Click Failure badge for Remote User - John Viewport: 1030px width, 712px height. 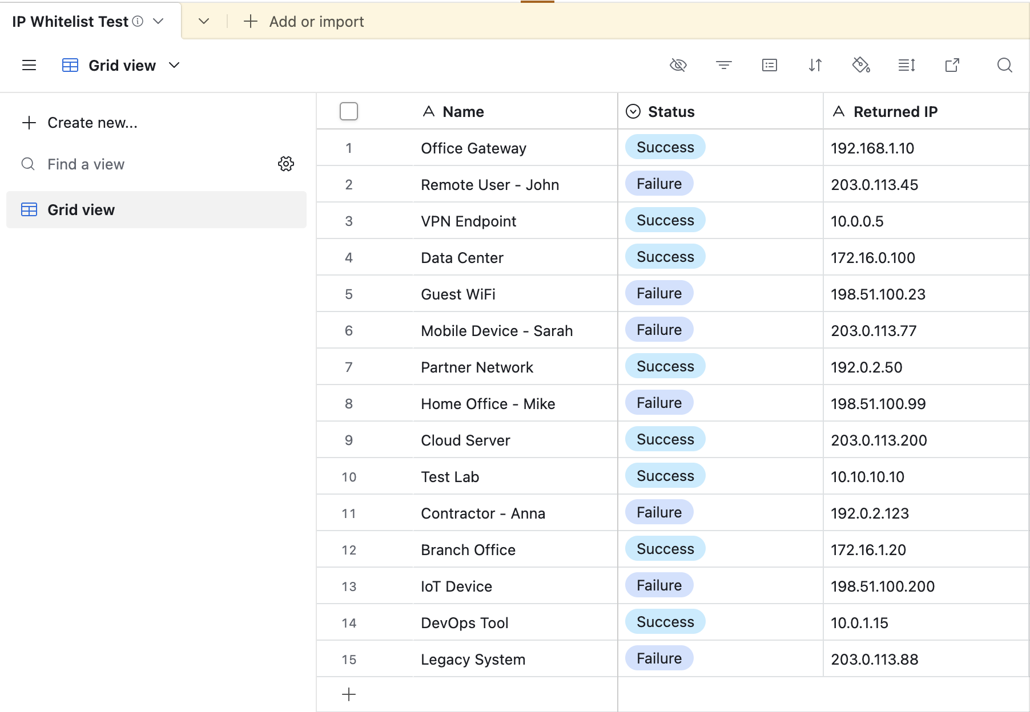click(x=659, y=184)
